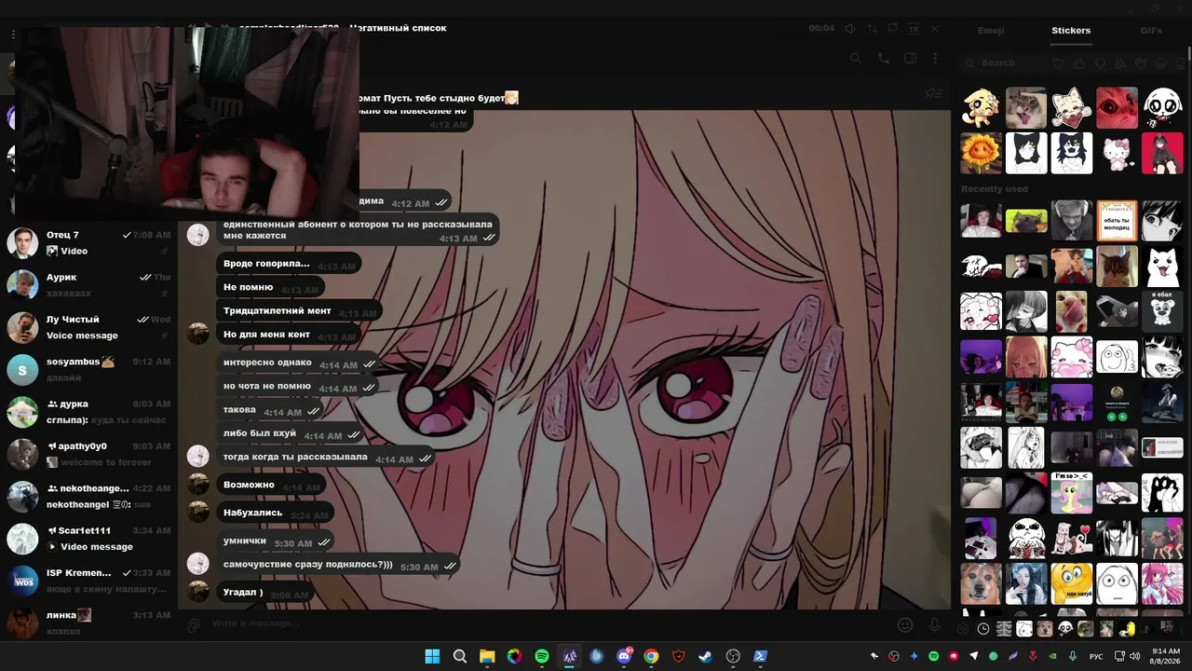Screen dimensions: 1192x671
Task: Switch to the Emoji tab
Action: 991,31
